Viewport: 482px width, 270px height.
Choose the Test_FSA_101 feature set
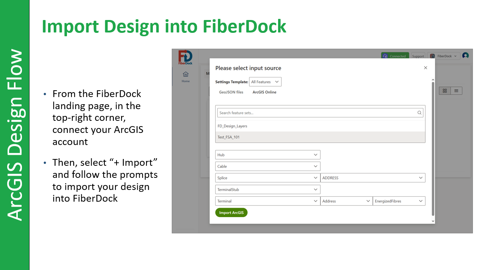coord(320,137)
